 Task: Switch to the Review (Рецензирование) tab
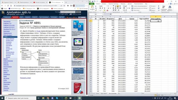pos(138,4)
